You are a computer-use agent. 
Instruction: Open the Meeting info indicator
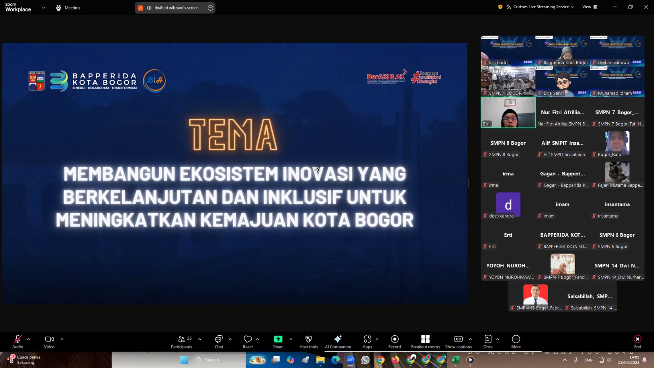(x=68, y=8)
